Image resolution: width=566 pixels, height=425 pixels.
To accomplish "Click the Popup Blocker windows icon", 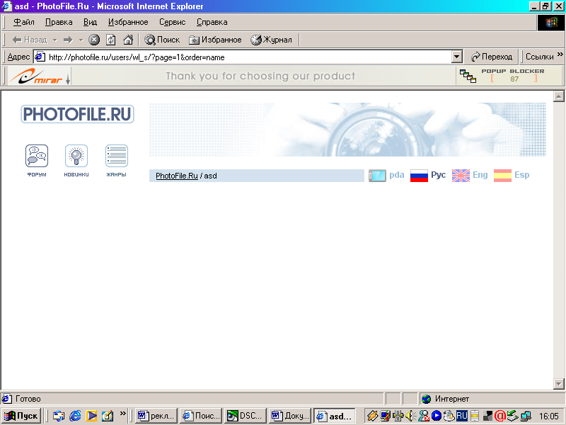I will [x=468, y=76].
